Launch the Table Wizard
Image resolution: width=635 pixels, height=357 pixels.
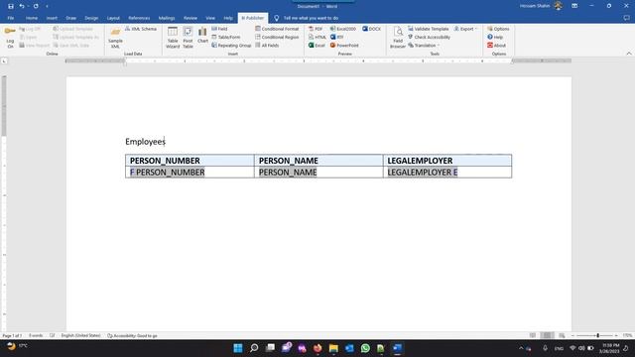[x=173, y=38]
